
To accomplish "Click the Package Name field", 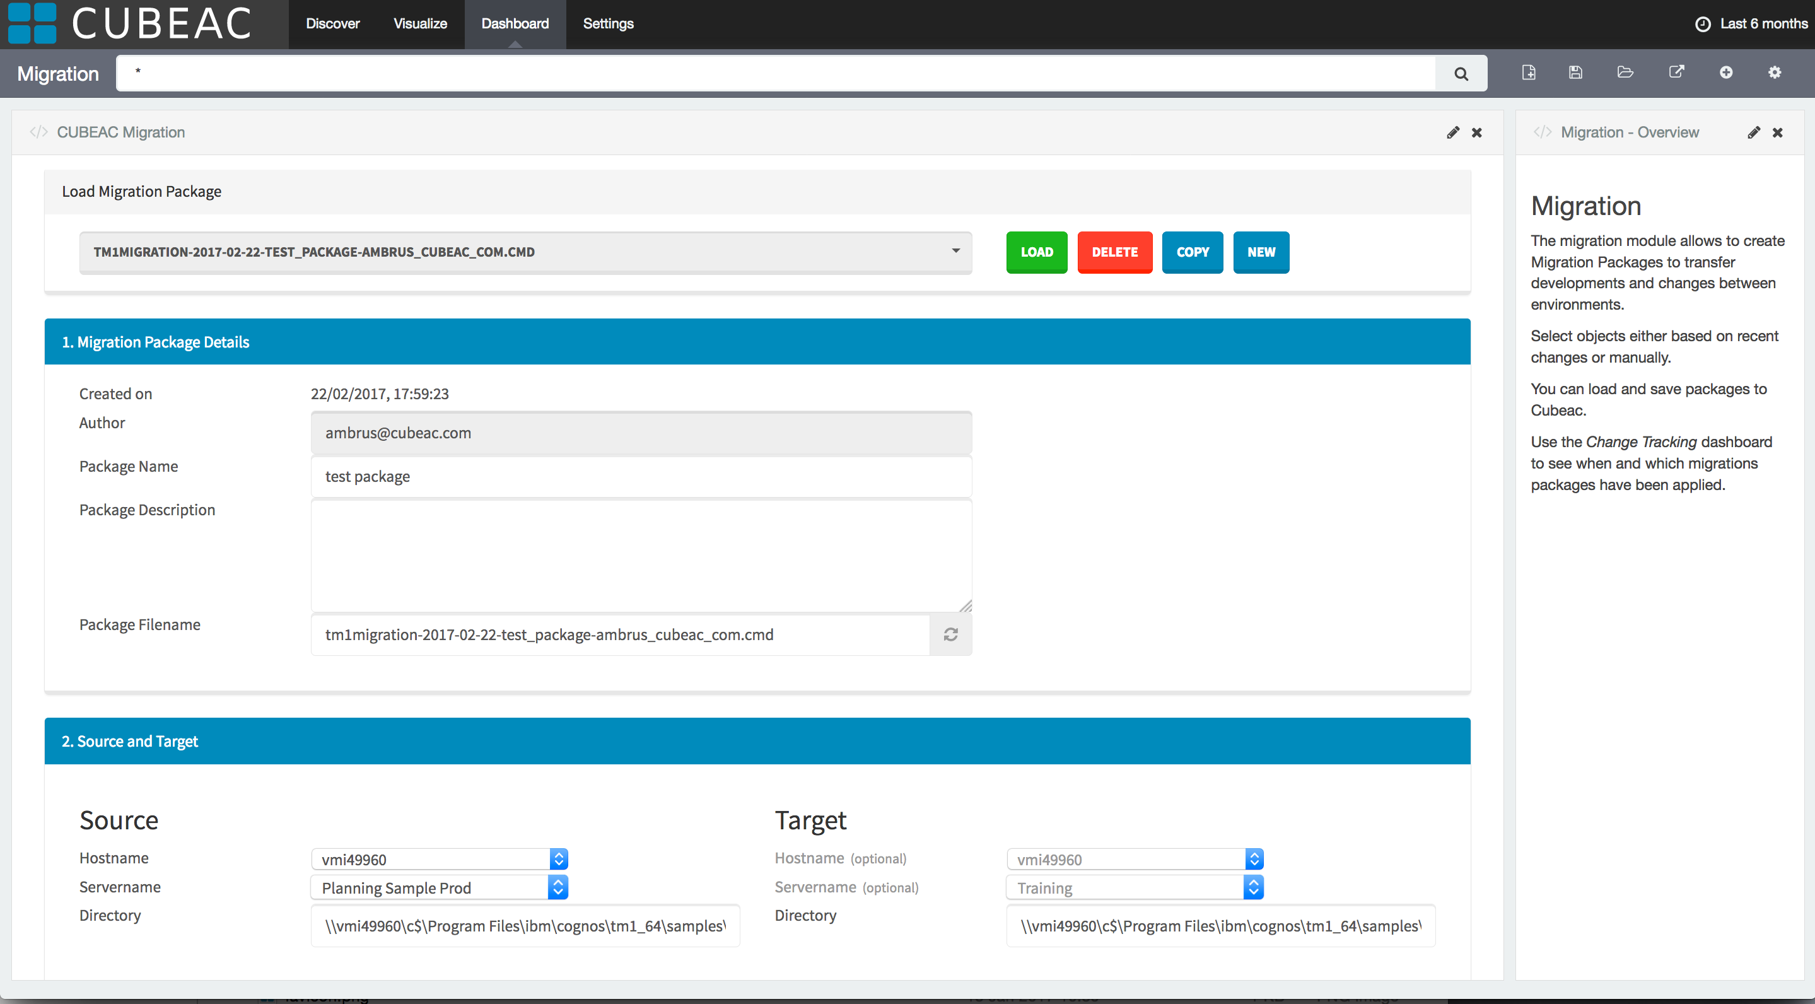I will click(x=641, y=476).
